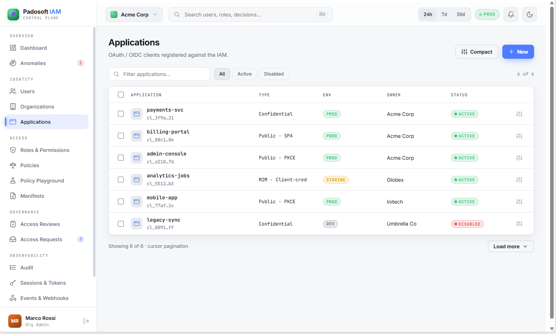Open Events & Webhooks page
This screenshot has height=334, width=556.
point(47,298)
